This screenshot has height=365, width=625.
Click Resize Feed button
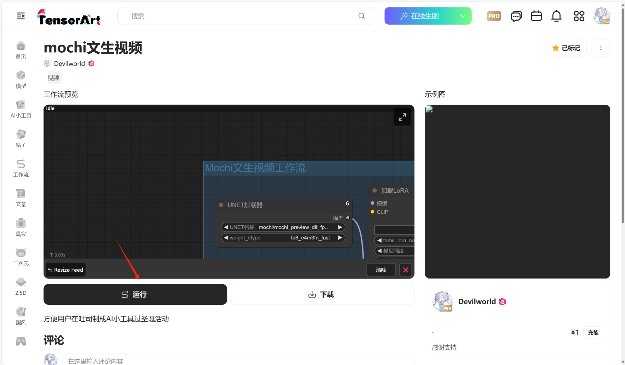point(66,270)
